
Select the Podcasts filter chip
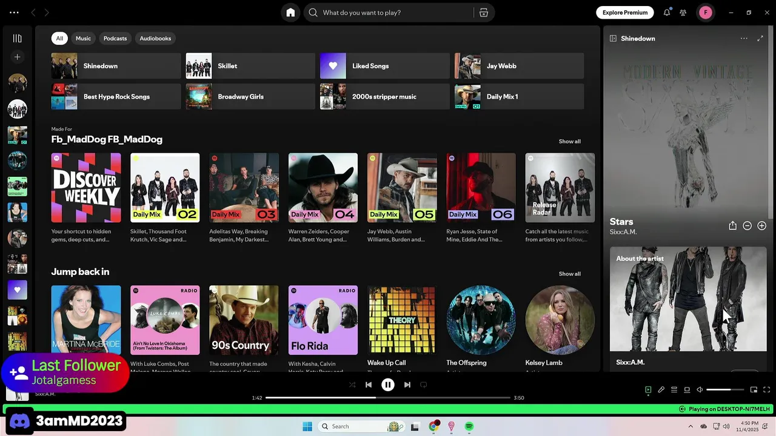click(x=115, y=38)
